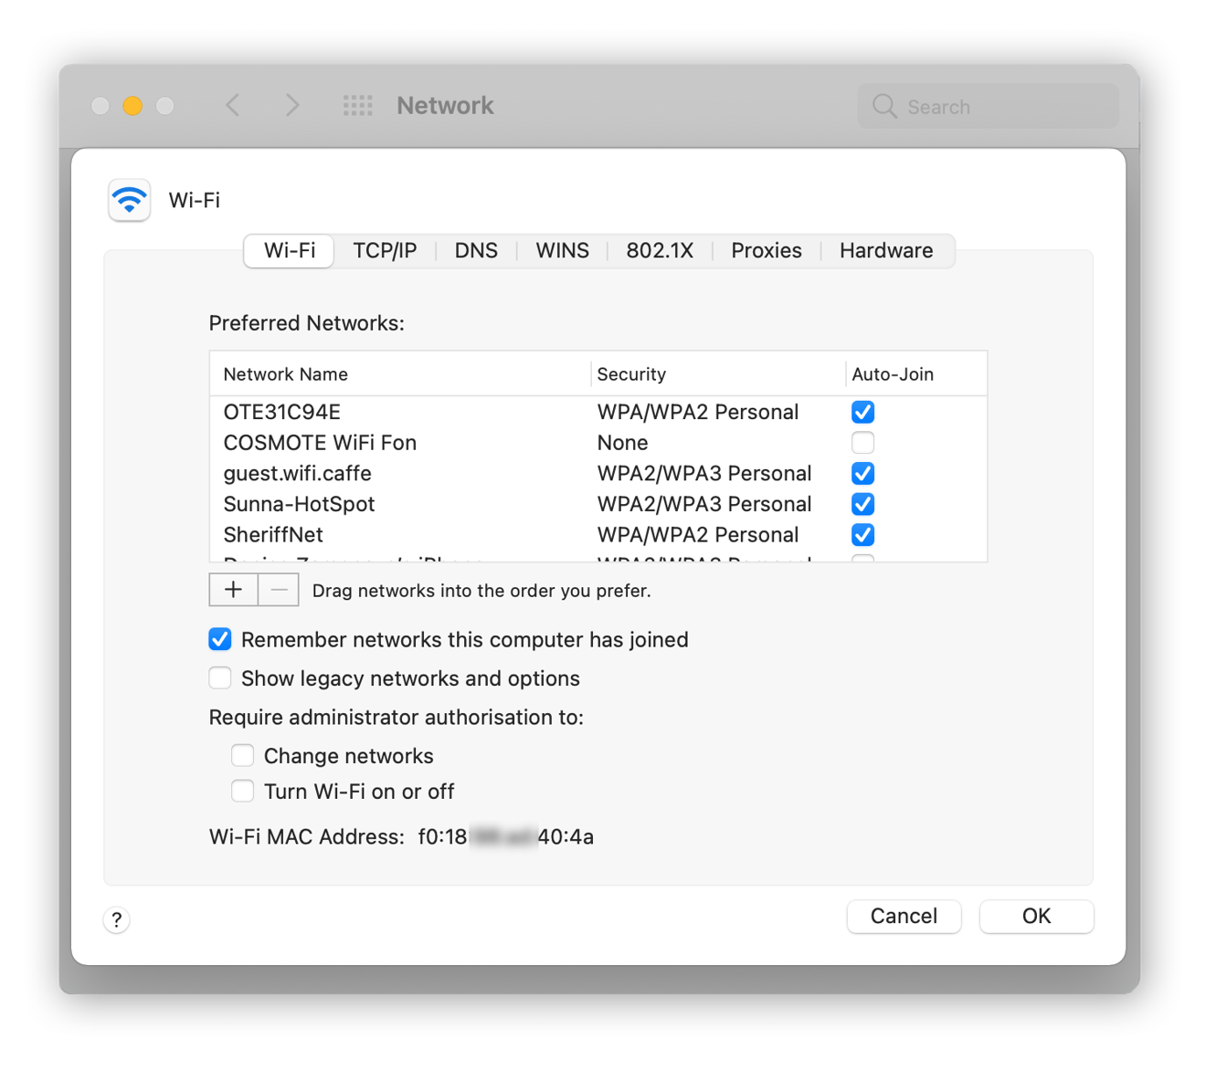The image size is (1206, 1071).
Task: Go back using the left chevron
Action: pyautogui.click(x=233, y=106)
